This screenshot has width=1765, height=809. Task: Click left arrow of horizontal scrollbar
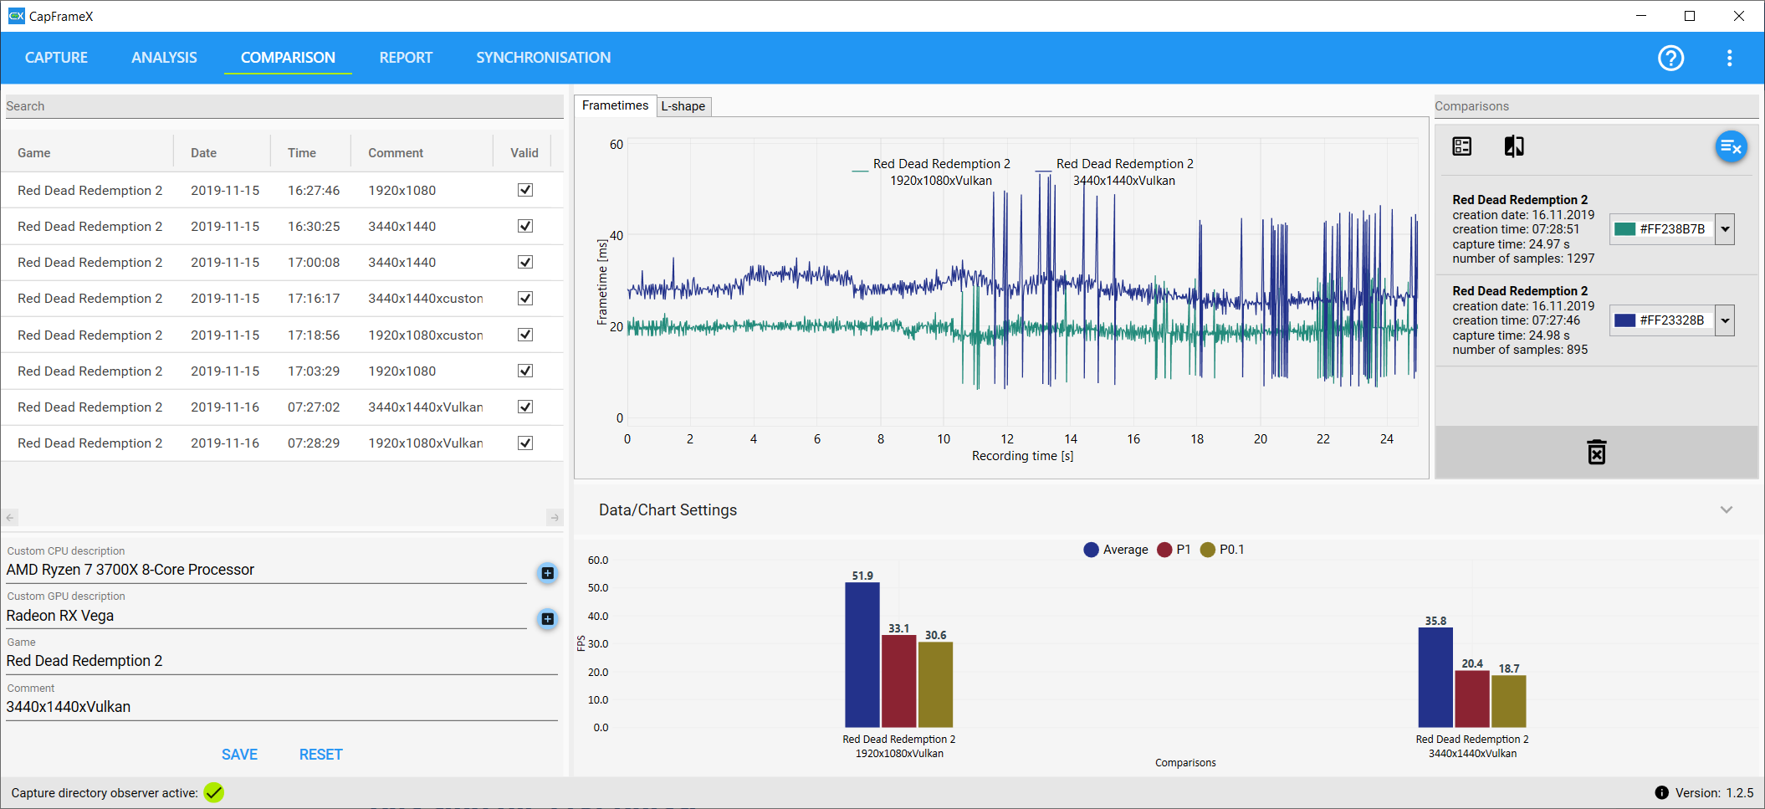[10, 518]
